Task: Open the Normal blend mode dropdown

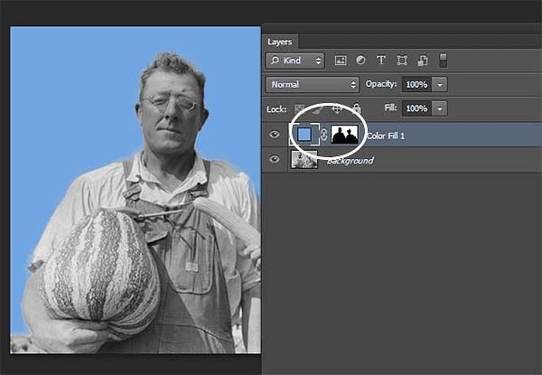Action: (x=313, y=84)
